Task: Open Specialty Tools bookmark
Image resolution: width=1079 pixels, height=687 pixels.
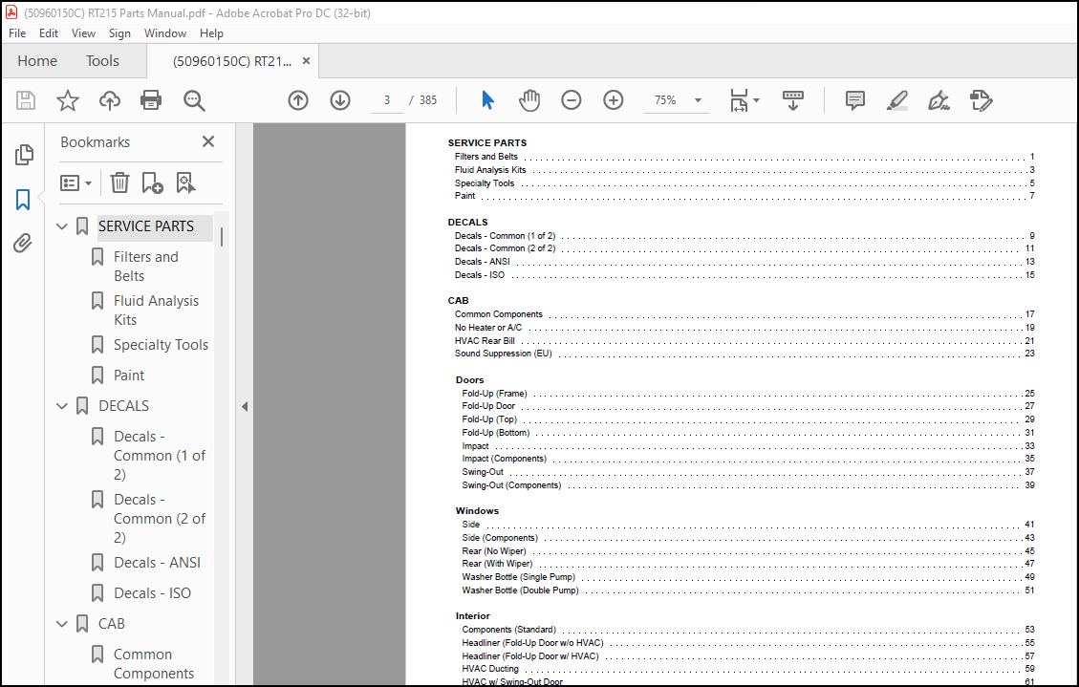Action: pyautogui.click(x=161, y=345)
